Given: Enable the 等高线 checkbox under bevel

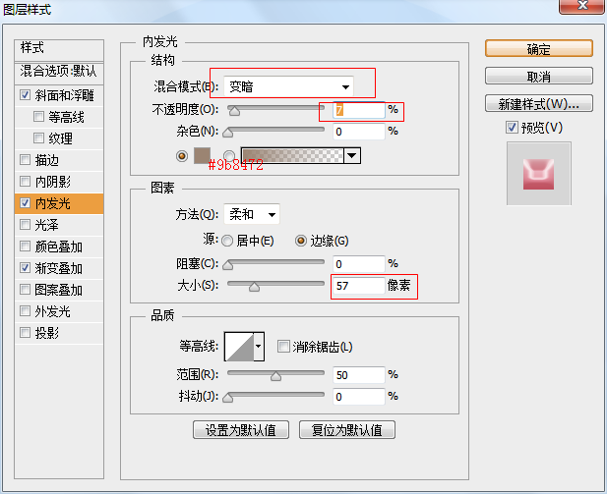Looking at the screenshot, I should click(x=38, y=116).
